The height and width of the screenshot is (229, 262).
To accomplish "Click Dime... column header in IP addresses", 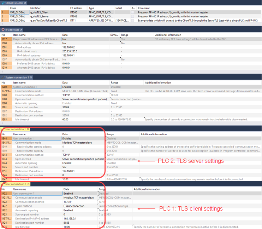I will point(114,35).
